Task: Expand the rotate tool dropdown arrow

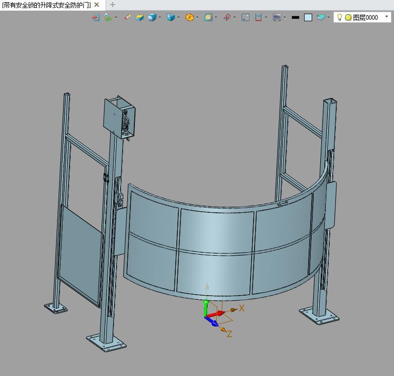Action: (x=234, y=18)
